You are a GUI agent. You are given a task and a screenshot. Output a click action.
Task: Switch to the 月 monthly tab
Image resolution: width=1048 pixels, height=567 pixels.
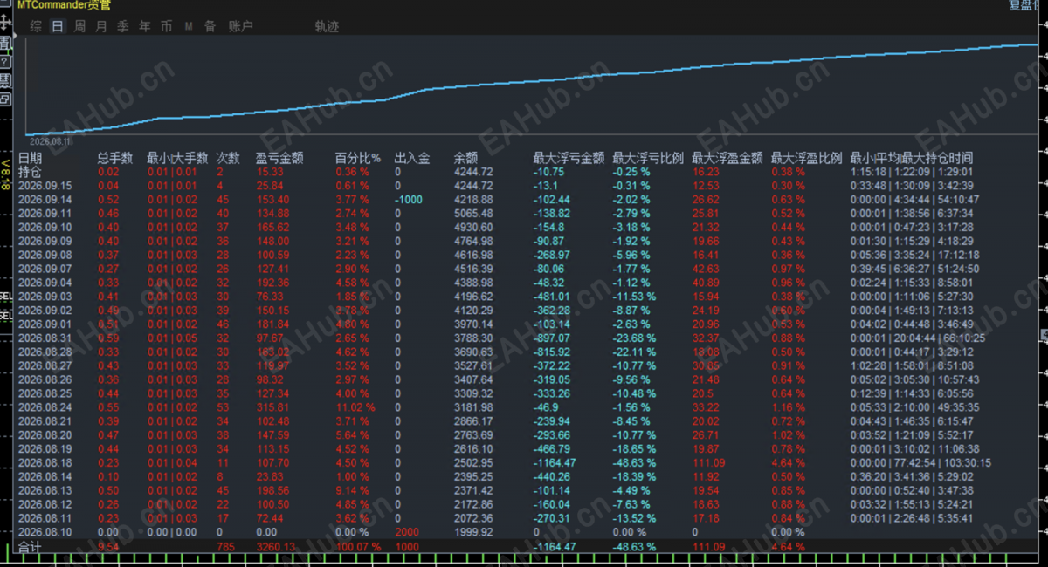point(101,27)
